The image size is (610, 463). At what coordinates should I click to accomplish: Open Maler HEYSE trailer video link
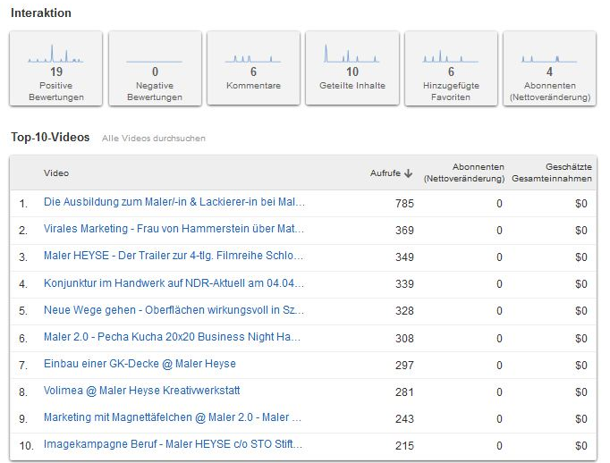point(174,256)
